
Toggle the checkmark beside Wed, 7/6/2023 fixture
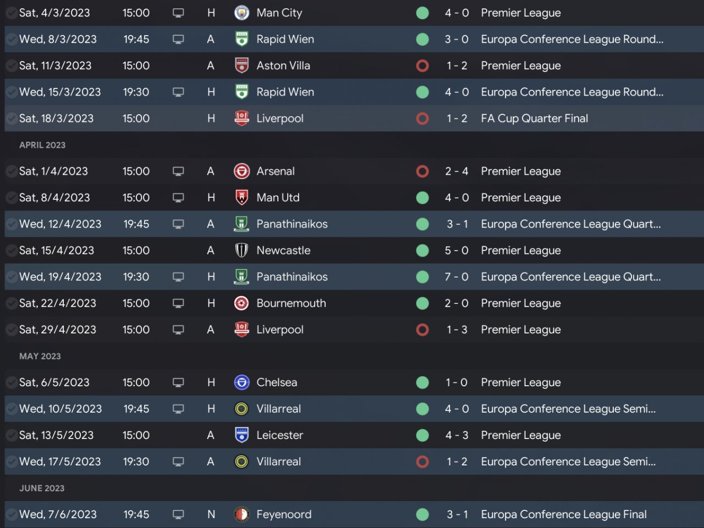coord(11,514)
